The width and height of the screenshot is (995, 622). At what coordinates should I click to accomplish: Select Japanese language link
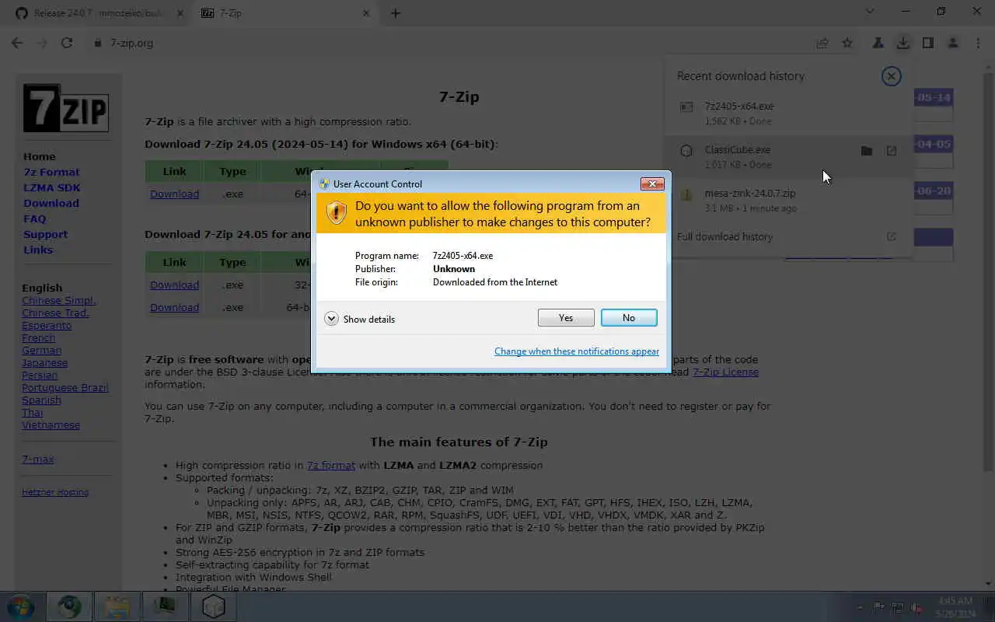[45, 362]
